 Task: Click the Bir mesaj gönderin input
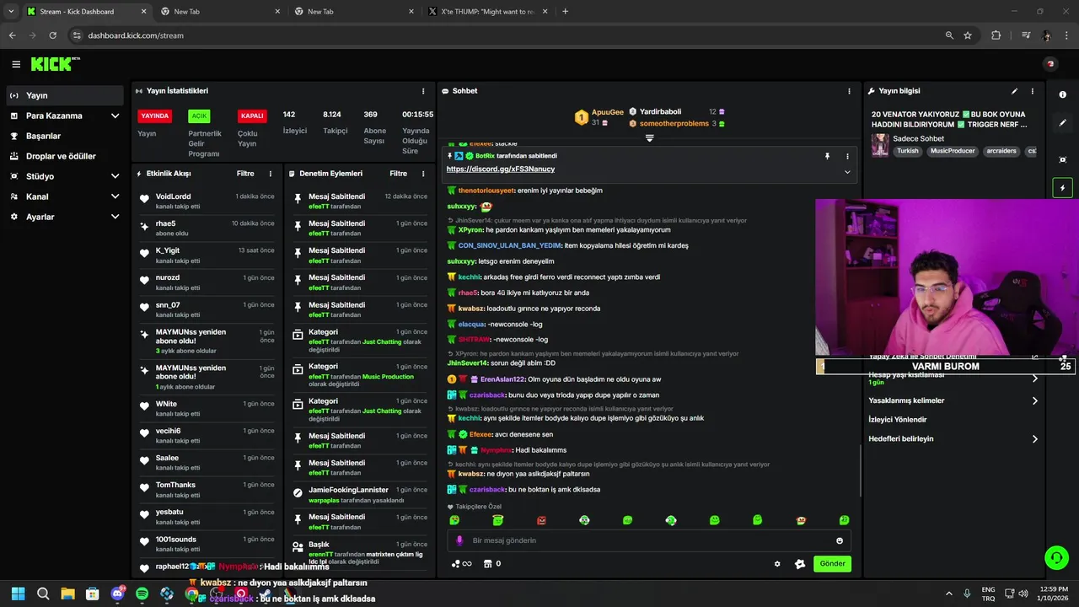pyautogui.click(x=649, y=540)
